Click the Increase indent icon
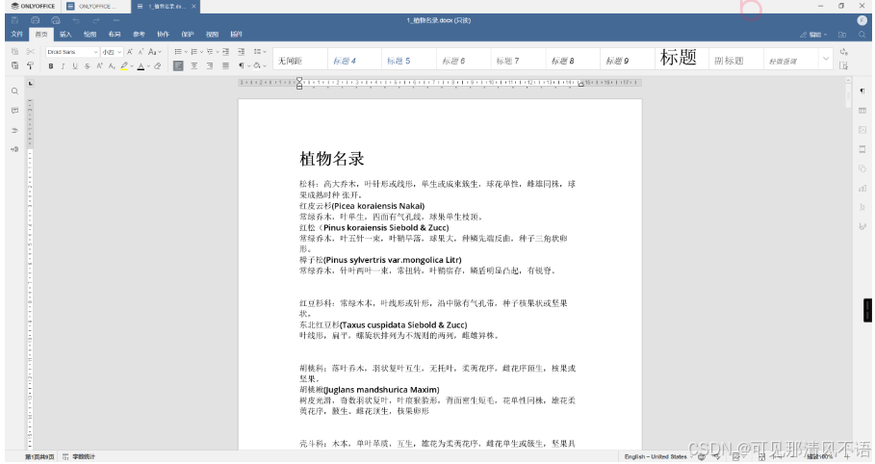This screenshot has width=875, height=464. coord(241,51)
